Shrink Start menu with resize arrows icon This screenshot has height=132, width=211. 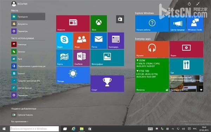[x=198, y=4]
